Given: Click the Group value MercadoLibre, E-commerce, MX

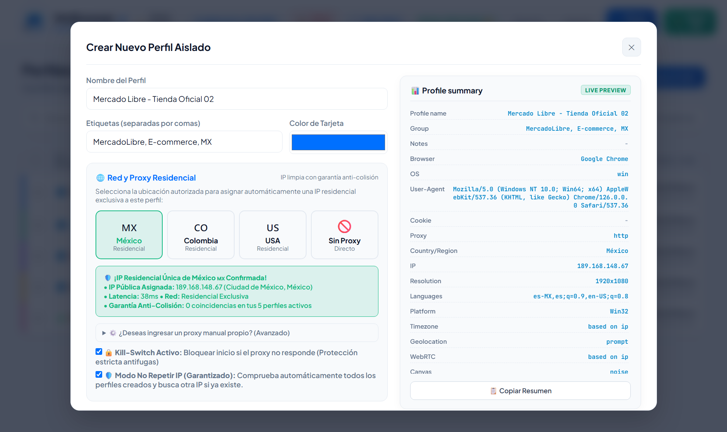Looking at the screenshot, I should pyautogui.click(x=577, y=128).
